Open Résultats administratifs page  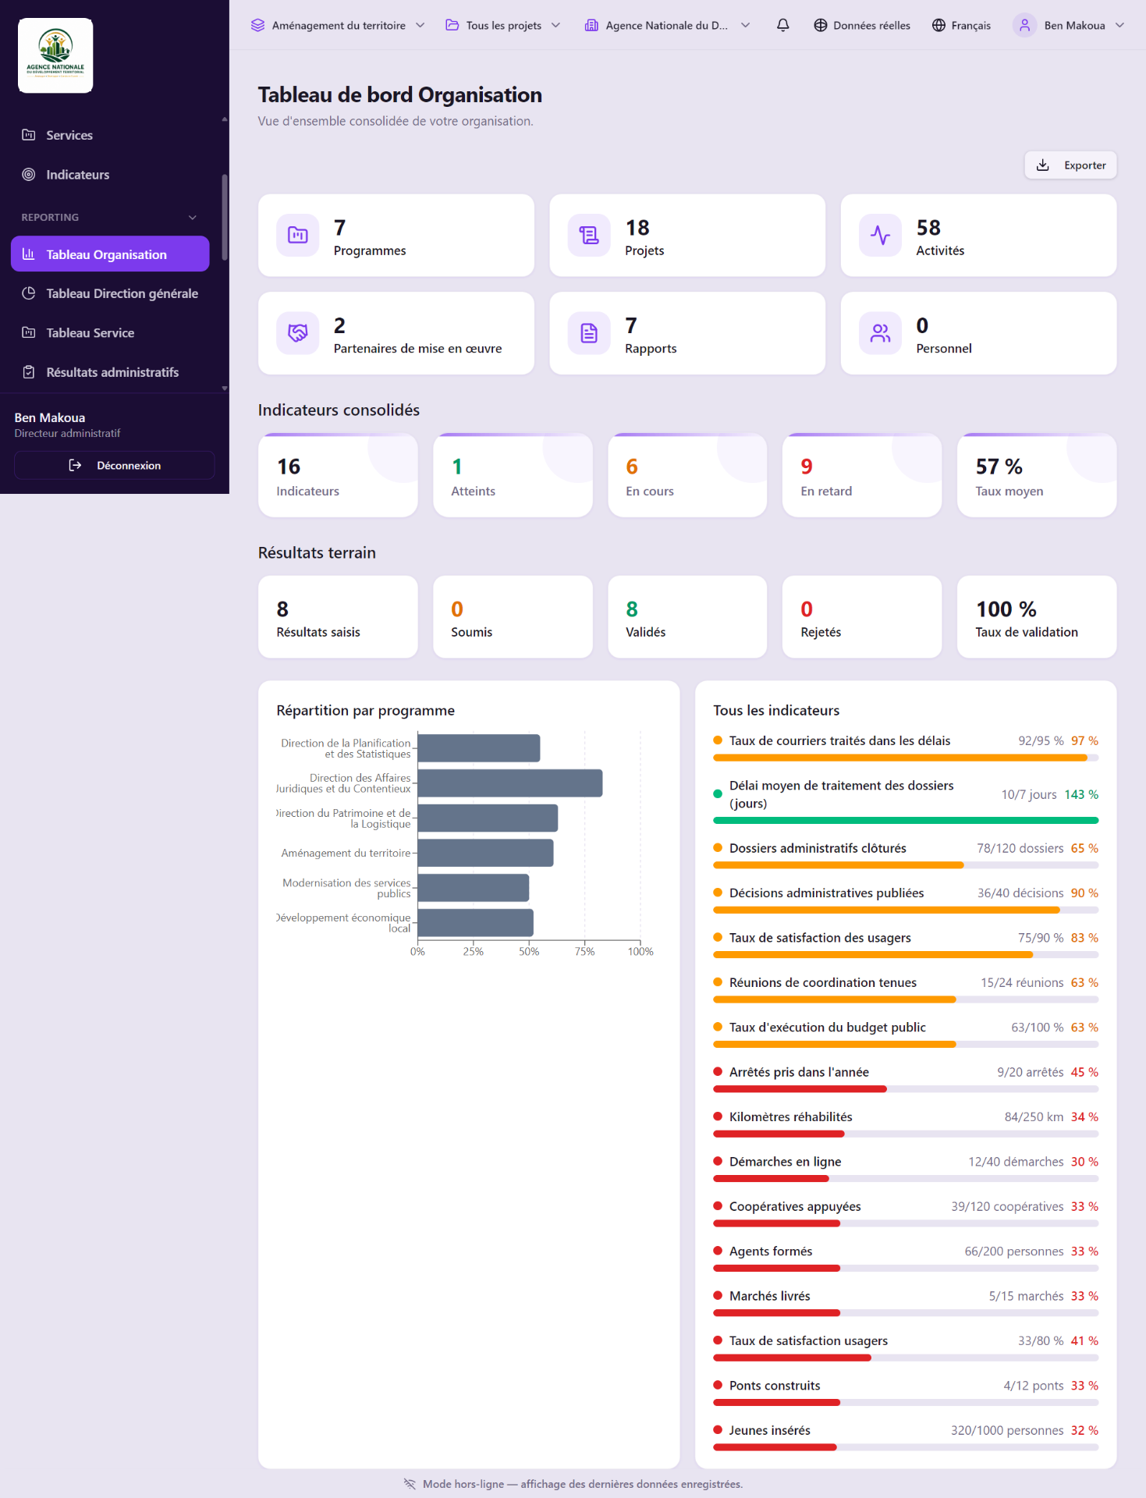110,372
